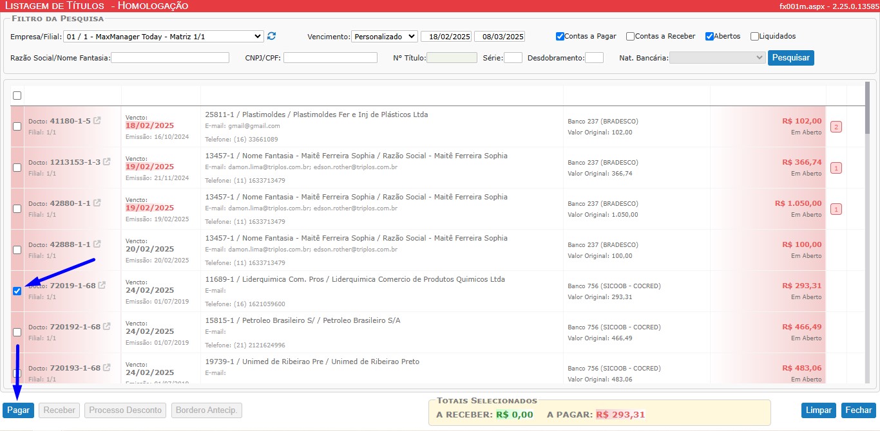The height and width of the screenshot is (431, 880).
Task: Click the Limpar button
Action: pos(818,410)
